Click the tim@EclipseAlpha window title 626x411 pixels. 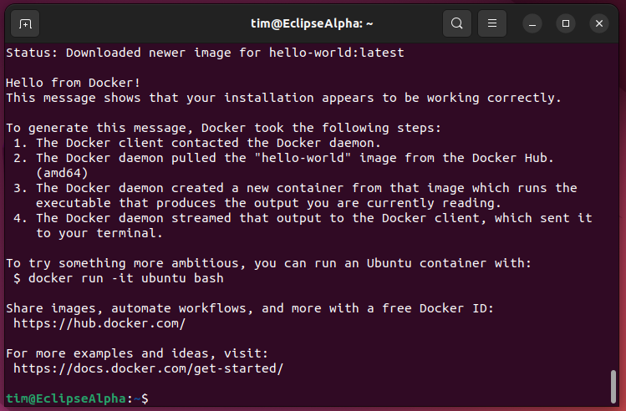tap(312, 23)
